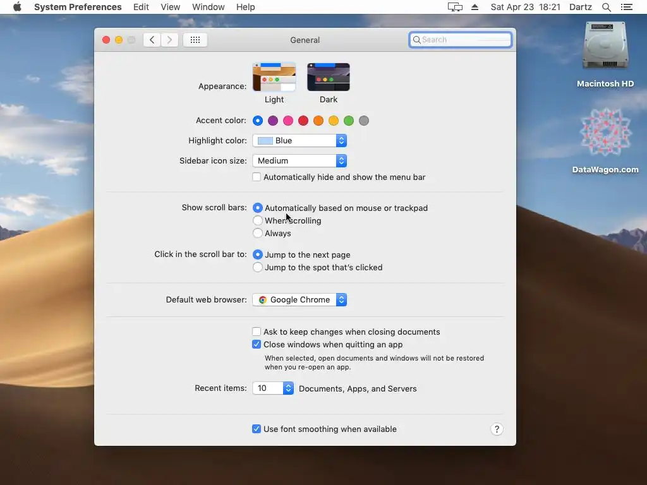This screenshot has height=485, width=647.
Task: Enable automatically hide menu bar
Action: (257, 177)
